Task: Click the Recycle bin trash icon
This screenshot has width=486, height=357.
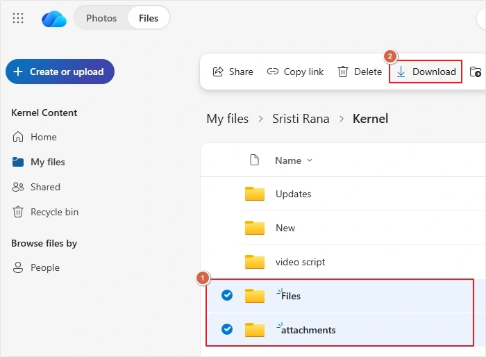Action: (x=18, y=212)
